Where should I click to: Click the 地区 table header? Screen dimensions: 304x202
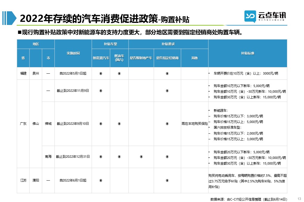click(x=36, y=44)
